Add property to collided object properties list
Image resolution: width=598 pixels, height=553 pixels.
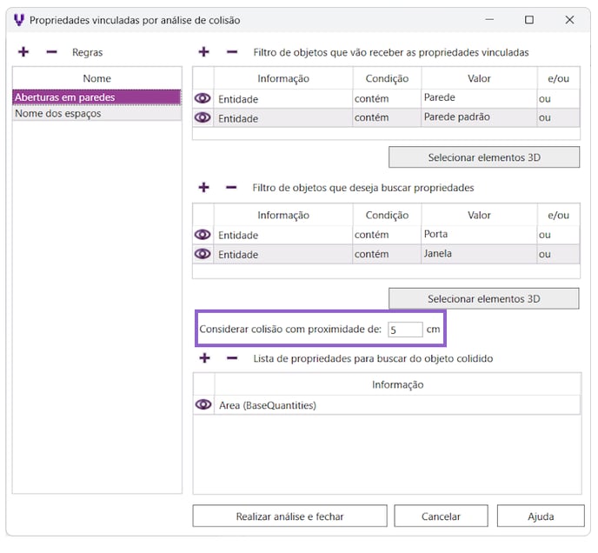[x=204, y=357]
